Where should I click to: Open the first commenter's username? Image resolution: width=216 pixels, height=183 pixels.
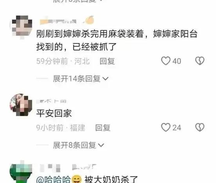(x=58, y=22)
